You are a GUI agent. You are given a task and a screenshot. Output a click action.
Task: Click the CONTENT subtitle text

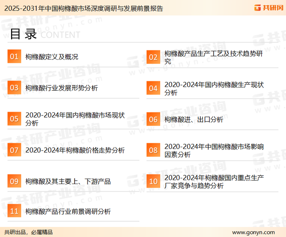[x=60, y=35]
